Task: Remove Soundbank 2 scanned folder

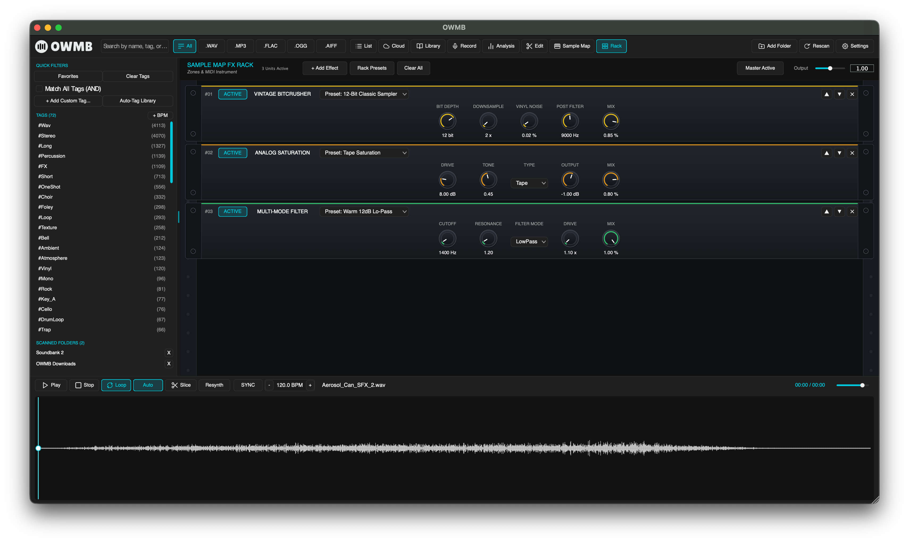Action: 169,353
